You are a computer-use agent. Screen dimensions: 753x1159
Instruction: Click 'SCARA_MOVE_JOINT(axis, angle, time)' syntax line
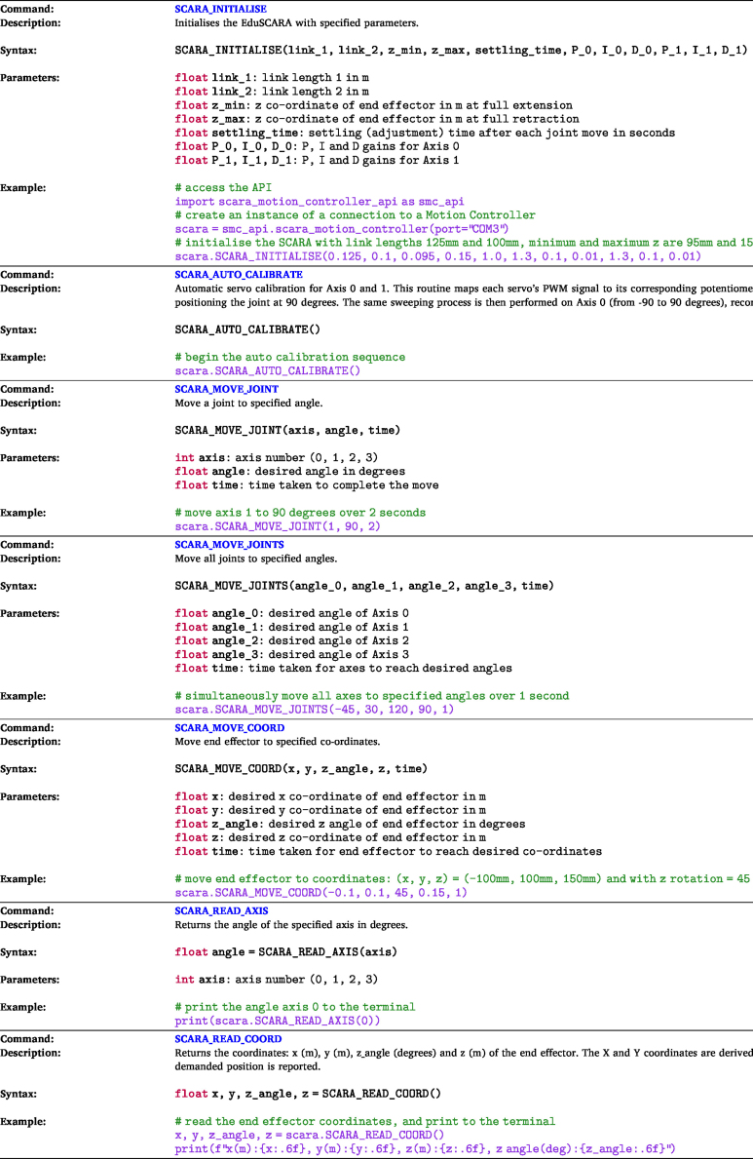coord(287,430)
